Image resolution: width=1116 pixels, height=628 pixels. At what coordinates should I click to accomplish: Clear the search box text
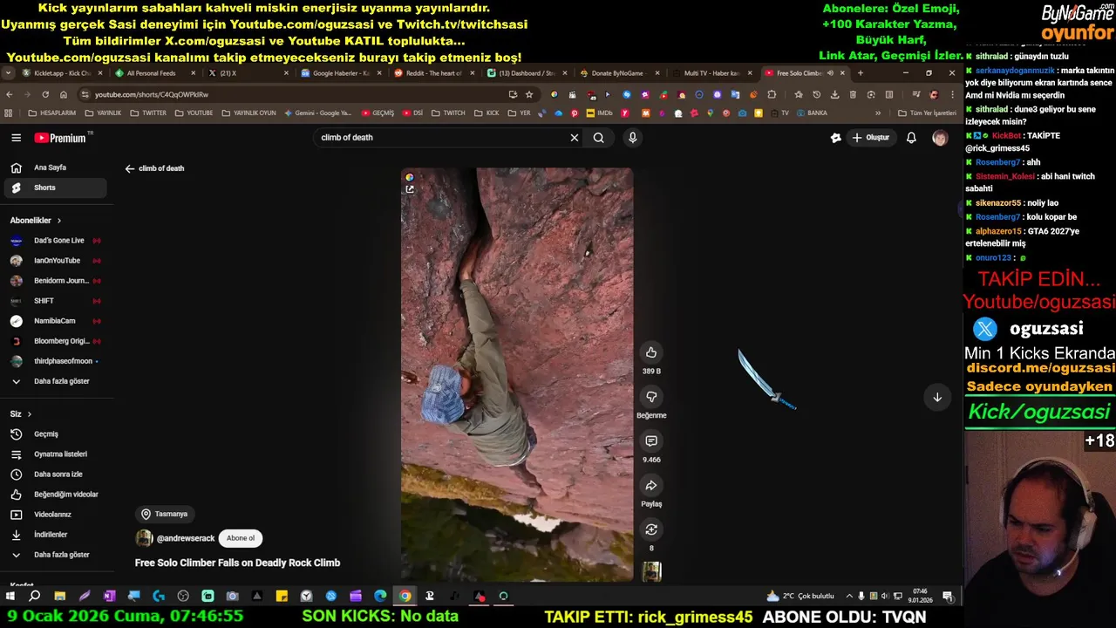tap(575, 138)
